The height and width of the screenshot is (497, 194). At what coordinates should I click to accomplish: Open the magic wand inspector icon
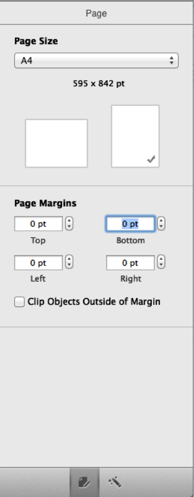click(x=115, y=482)
